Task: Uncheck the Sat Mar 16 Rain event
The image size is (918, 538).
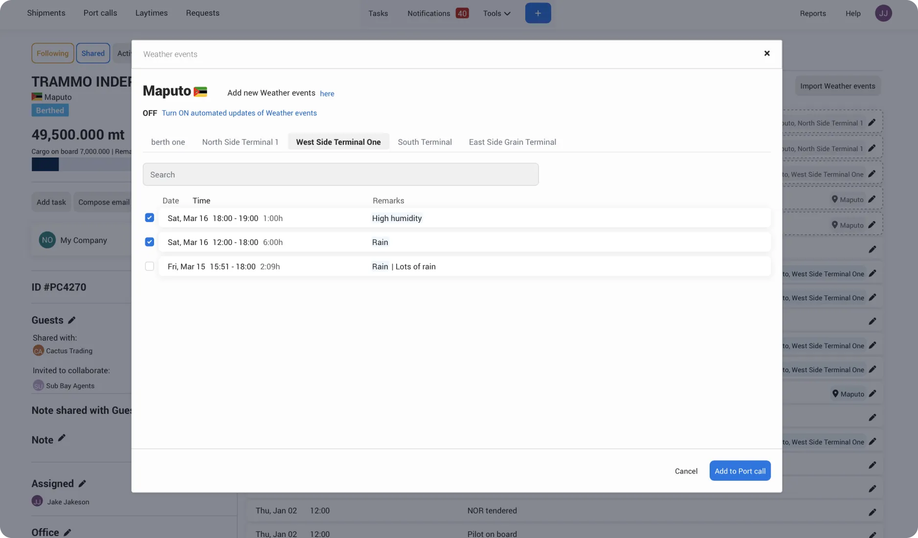Action: pyautogui.click(x=150, y=242)
